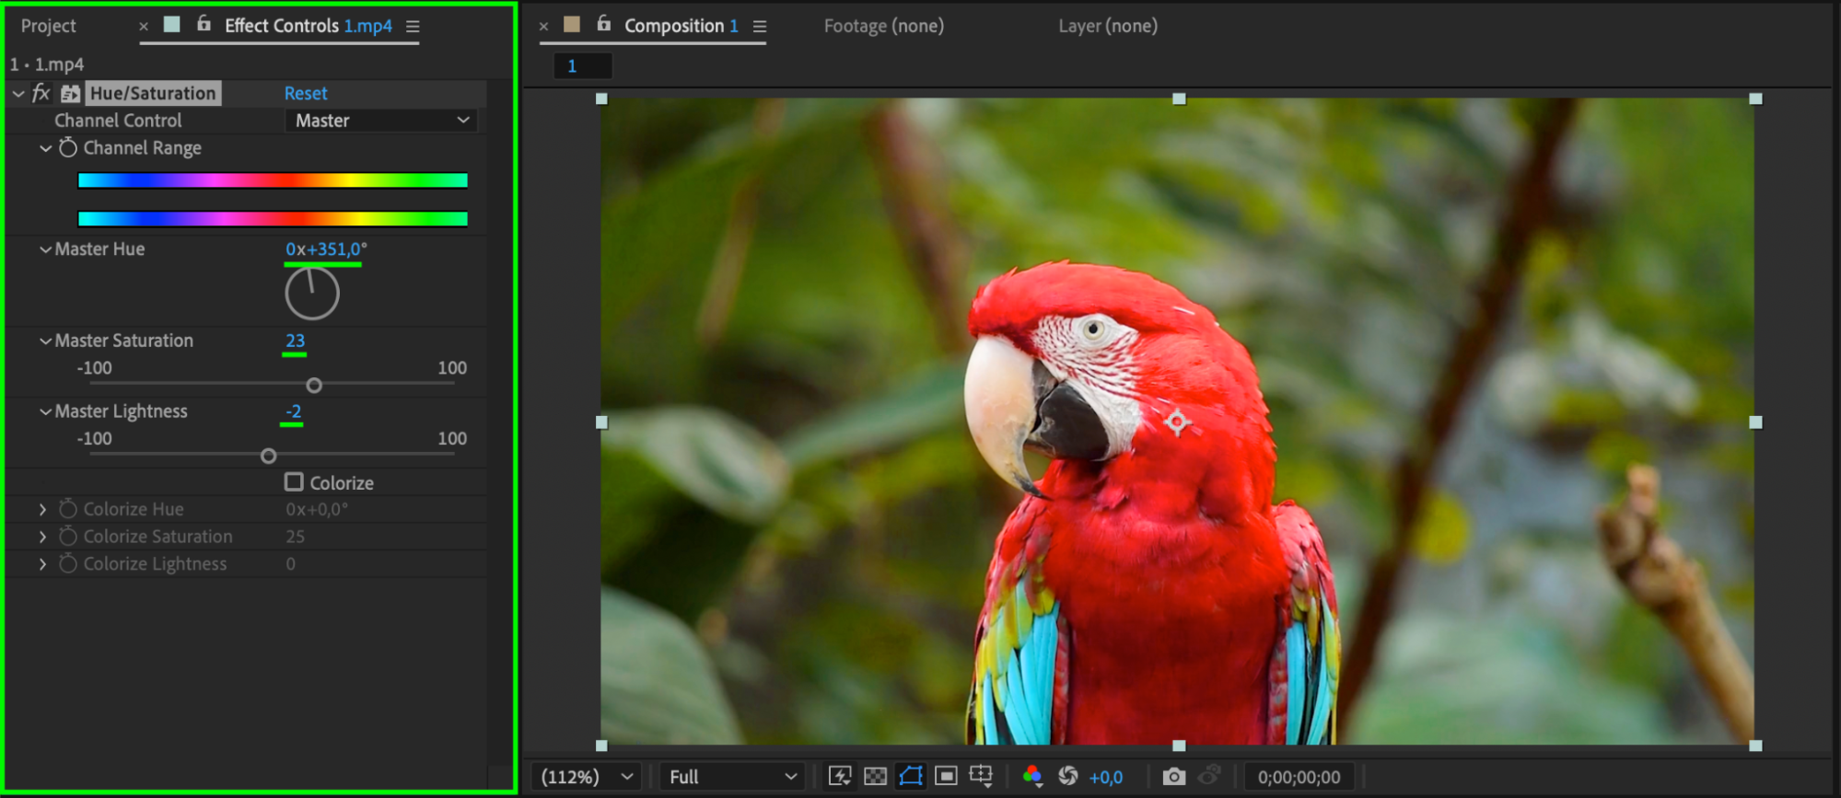The image size is (1841, 798).
Task: Click the Reset Exposure aperture icon
Action: coord(1068,776)
